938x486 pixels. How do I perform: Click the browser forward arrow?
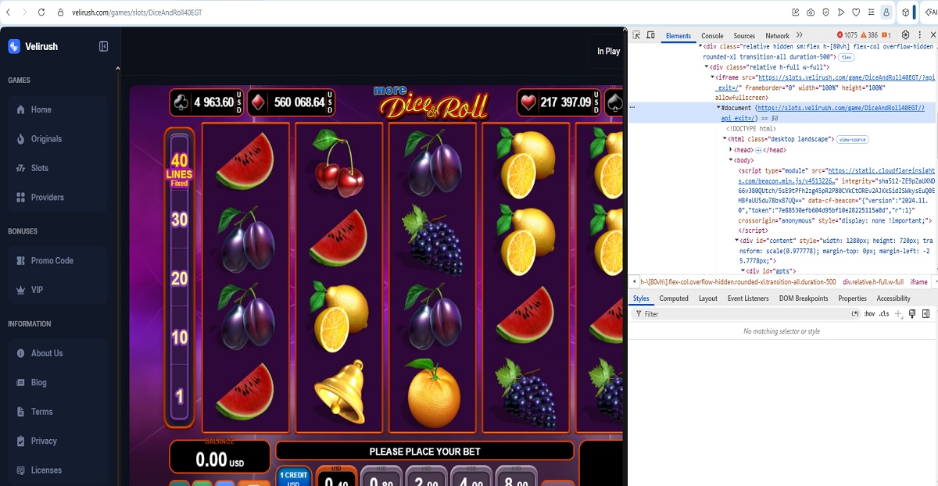click(x=23, y=13)
